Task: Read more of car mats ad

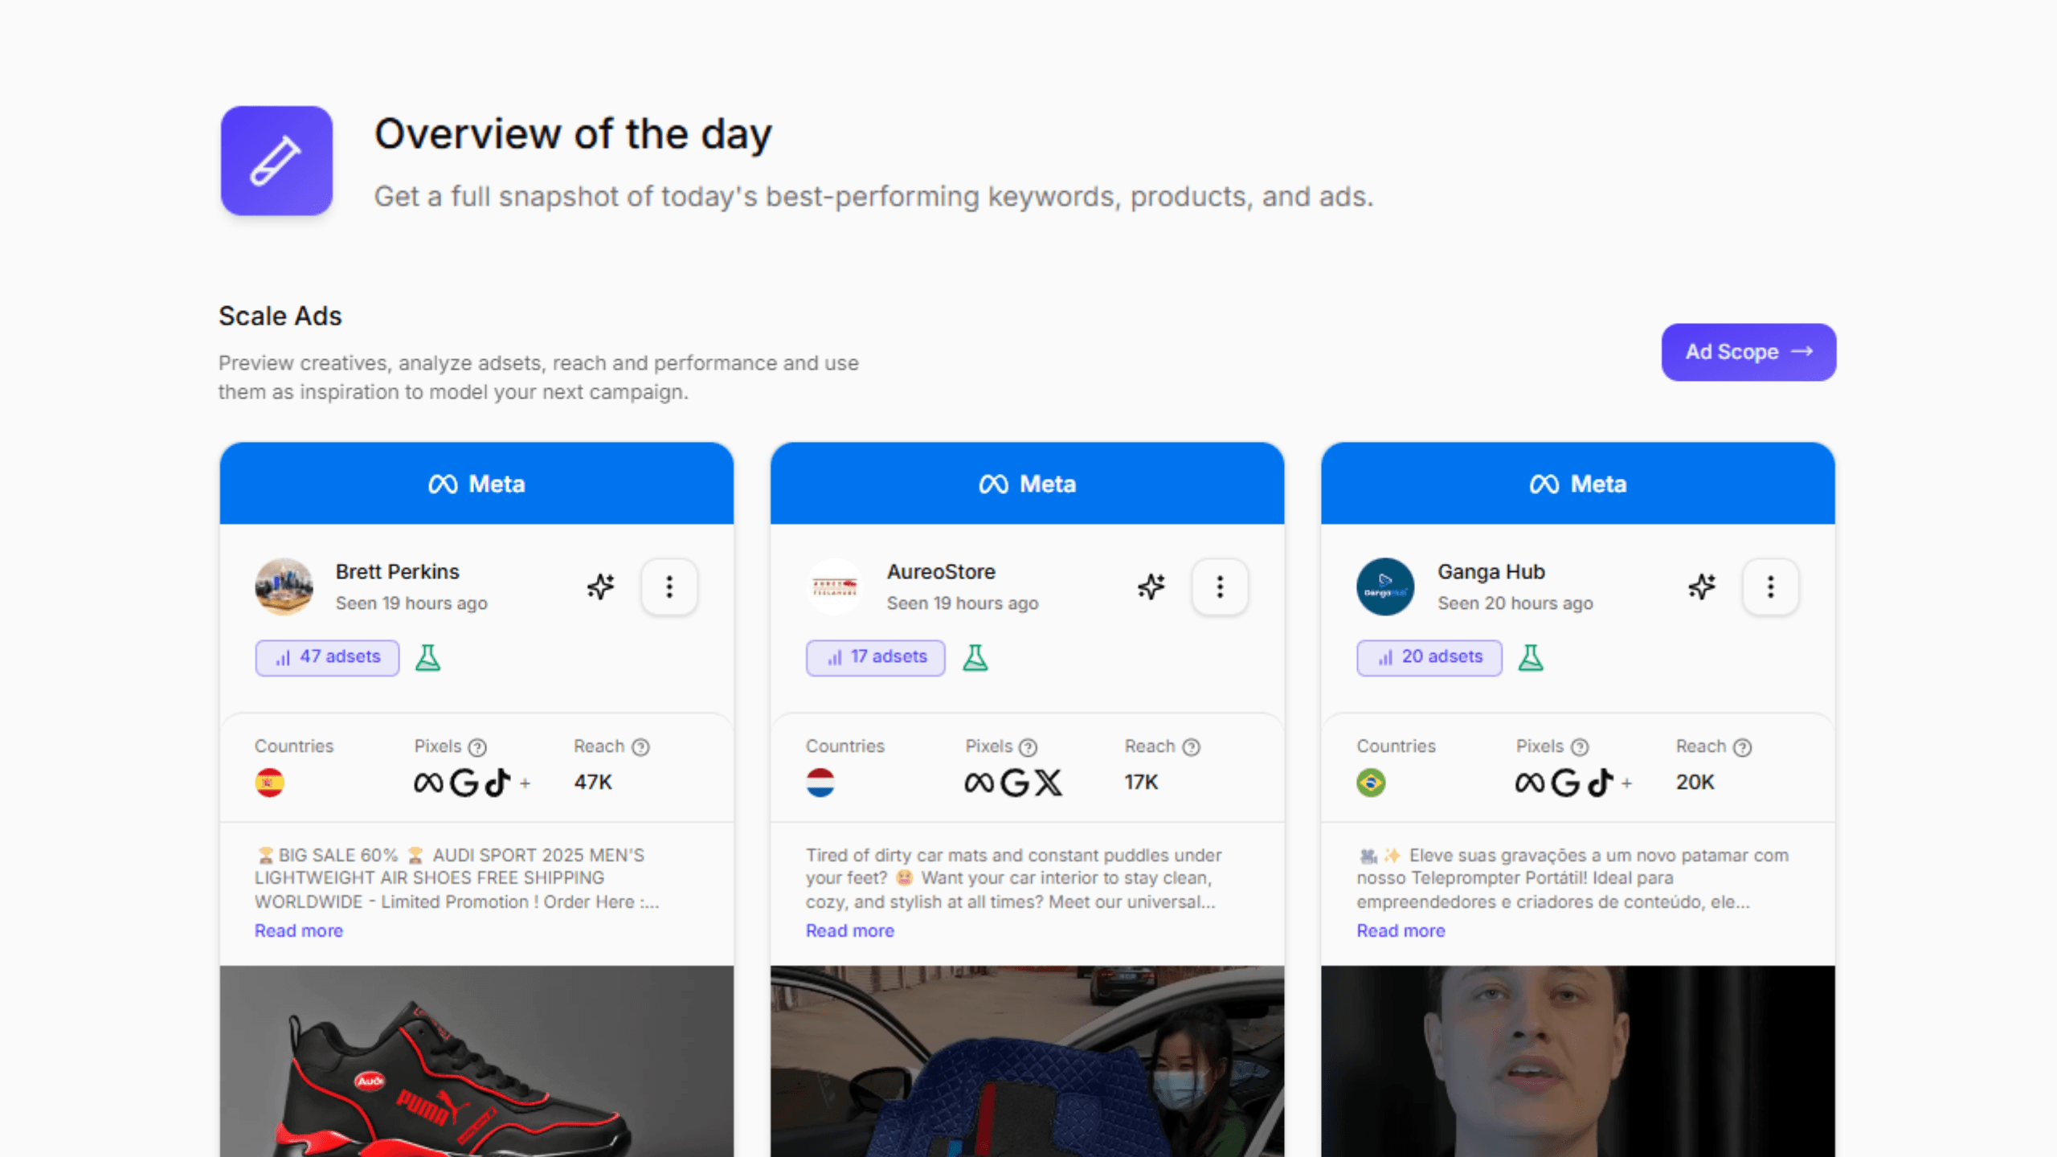Action: pyautogui.click(x=850, y=930)
